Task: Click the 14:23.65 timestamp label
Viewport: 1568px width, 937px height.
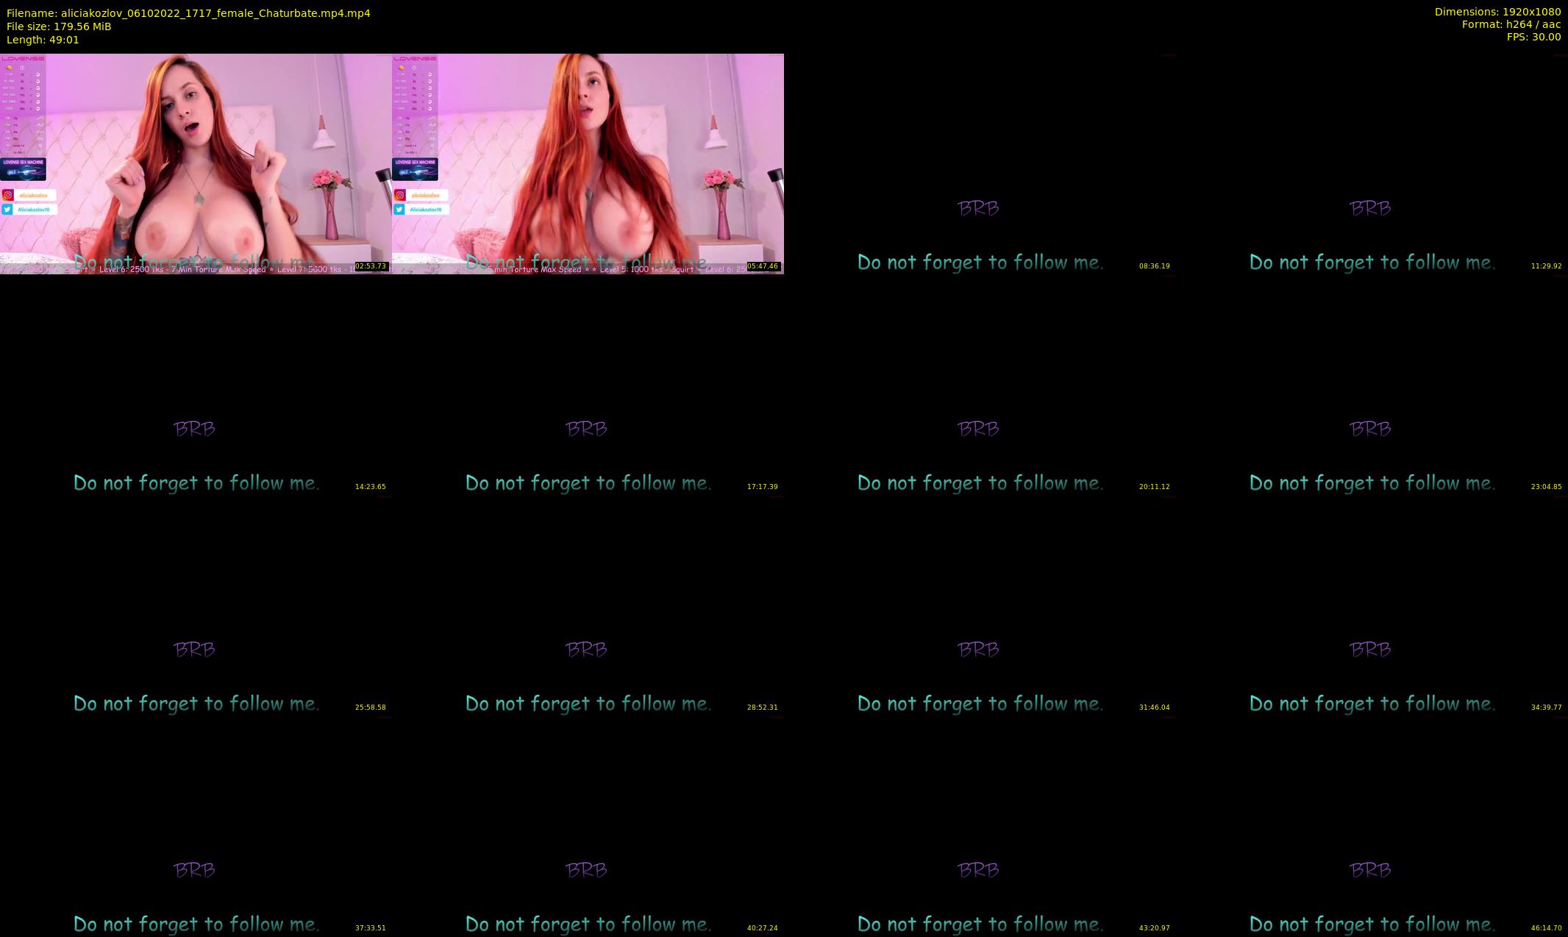Action: [371, 487]
